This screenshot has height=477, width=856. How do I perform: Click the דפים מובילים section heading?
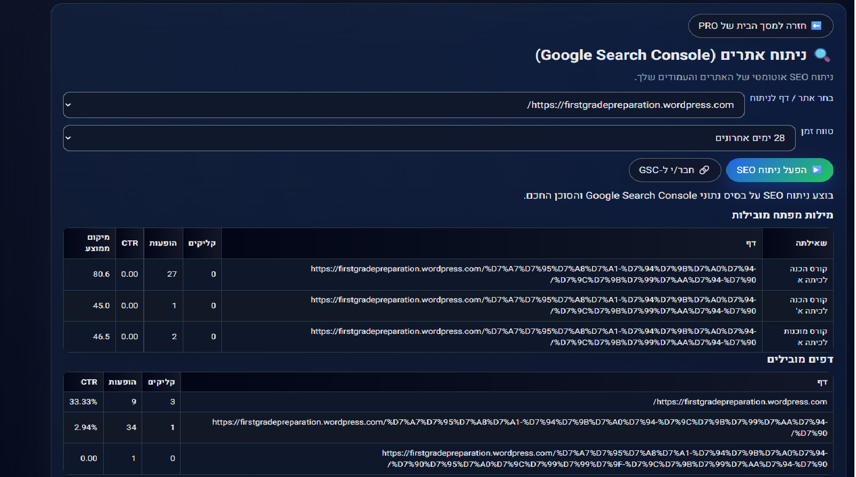[x=800, y=359]
